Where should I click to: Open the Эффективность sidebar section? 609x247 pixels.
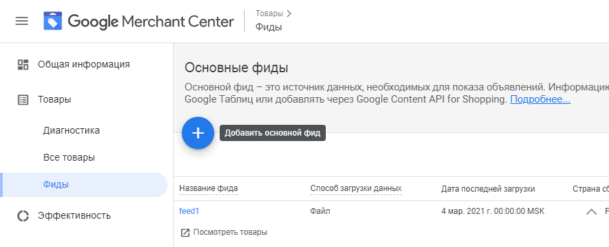tap(74, 215)
